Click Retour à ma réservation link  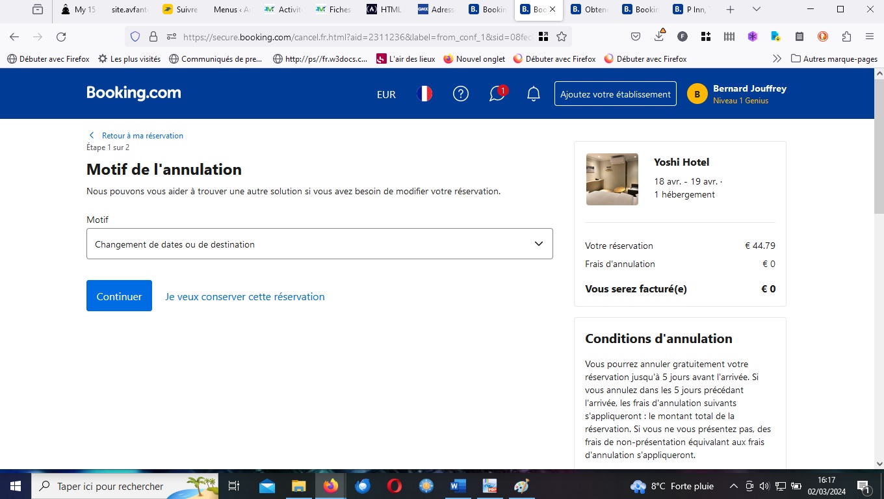point(142,136)
